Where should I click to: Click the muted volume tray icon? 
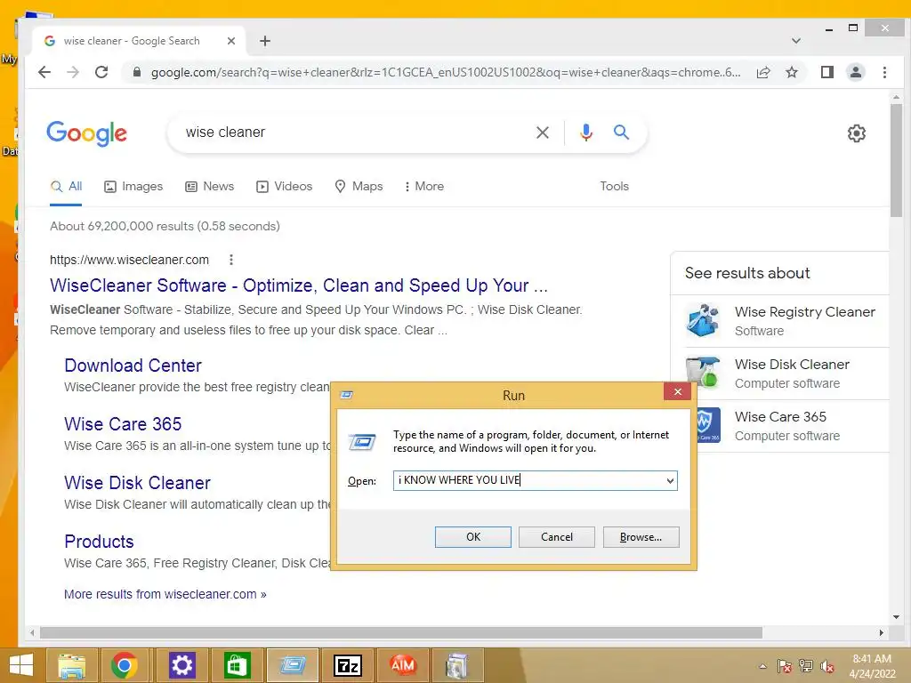coord(826,666)
